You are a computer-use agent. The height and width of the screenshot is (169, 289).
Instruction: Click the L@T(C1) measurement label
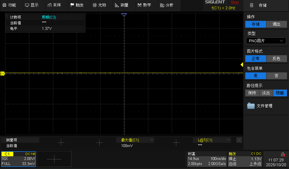click(x=205, y=140)
